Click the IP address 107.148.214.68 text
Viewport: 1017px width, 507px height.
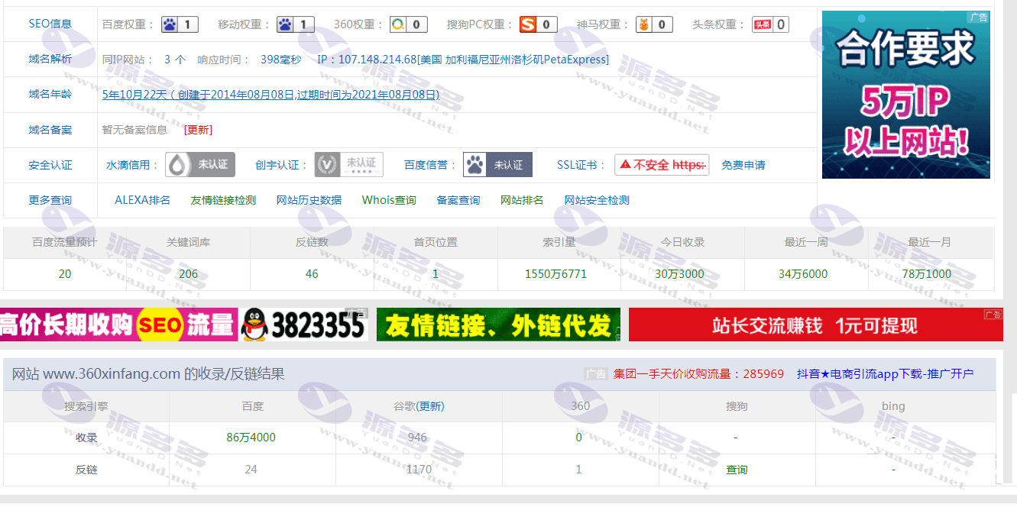coord(377,59)
